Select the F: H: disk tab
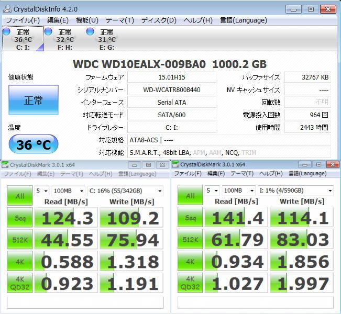The height and width of the screenshot is (314, 341). pos(65,39)
